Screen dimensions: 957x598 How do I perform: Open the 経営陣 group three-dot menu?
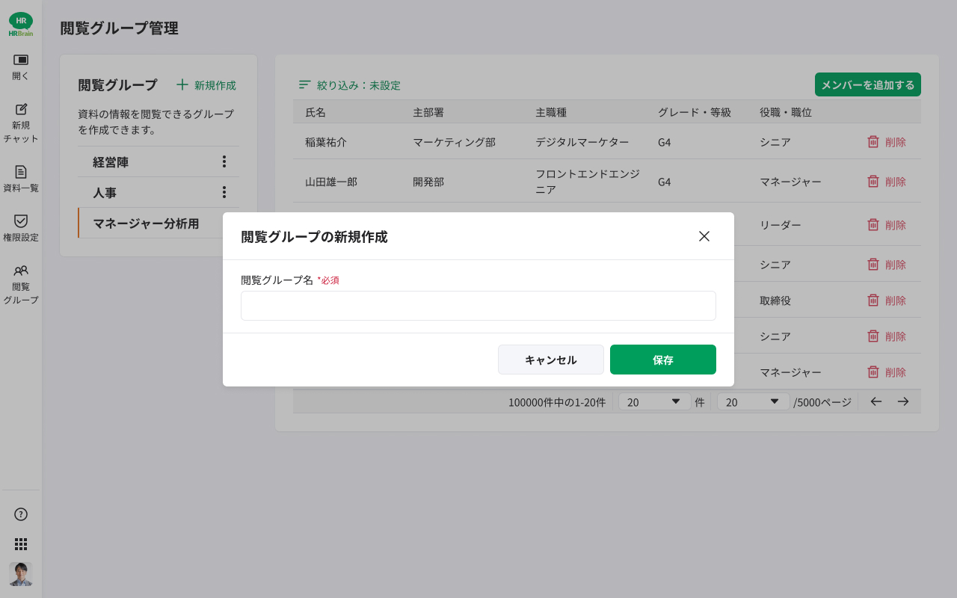224,161
